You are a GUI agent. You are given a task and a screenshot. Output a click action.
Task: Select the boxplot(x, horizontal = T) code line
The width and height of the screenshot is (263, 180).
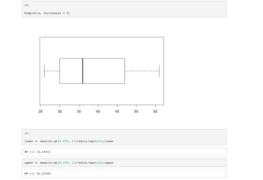click(47, 13)
